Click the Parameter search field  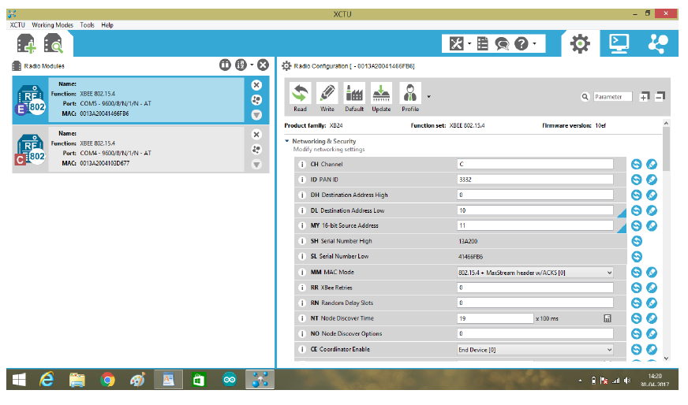(x=613, y=97)
